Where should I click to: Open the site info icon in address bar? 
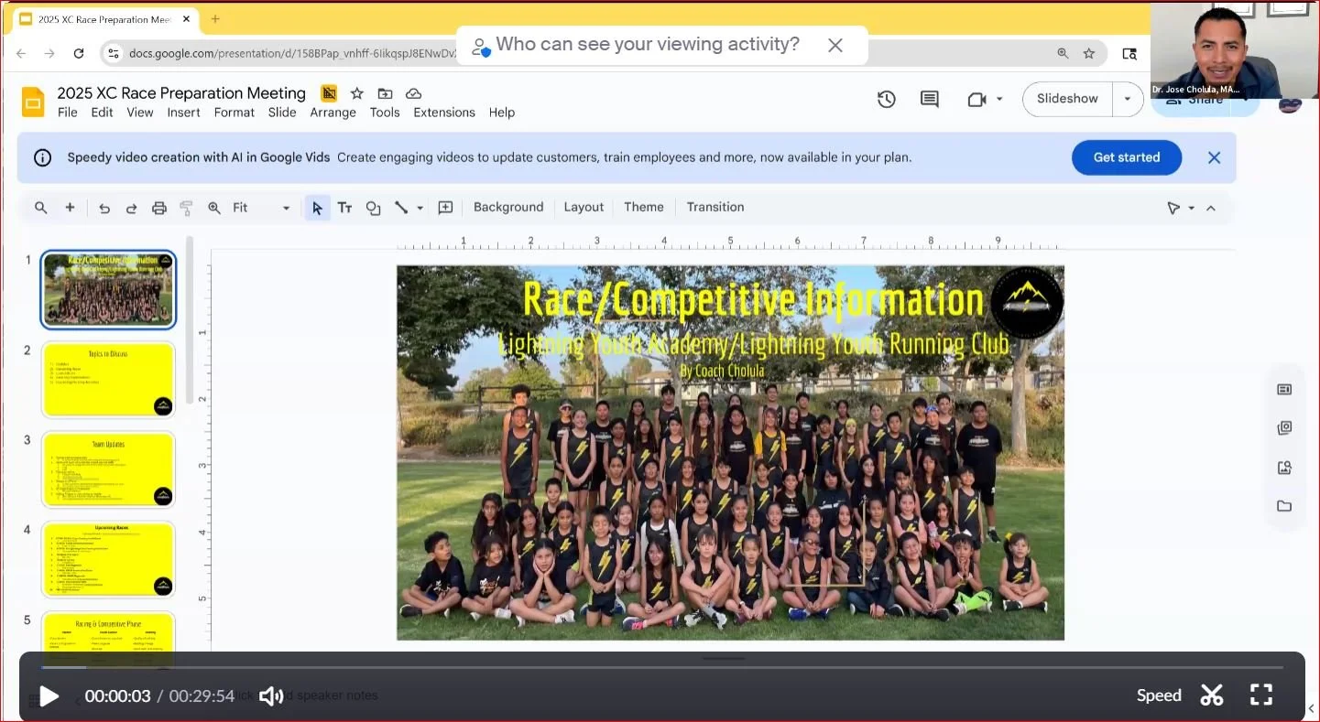tap(114, 53)
